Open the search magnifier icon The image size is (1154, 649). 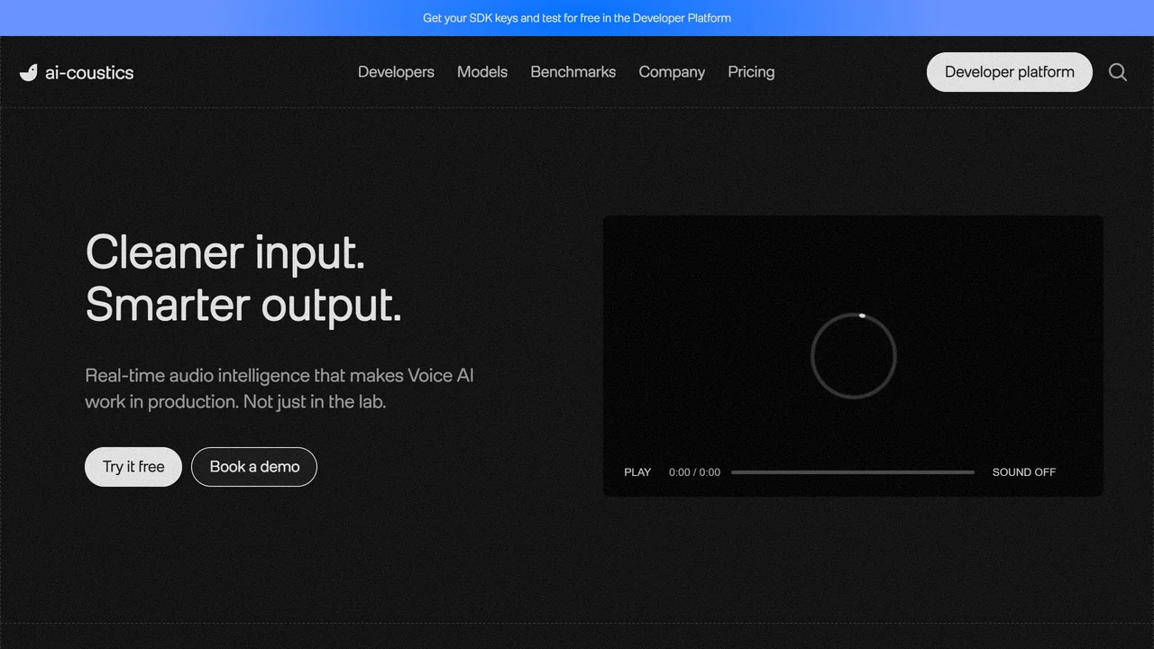1118,72
